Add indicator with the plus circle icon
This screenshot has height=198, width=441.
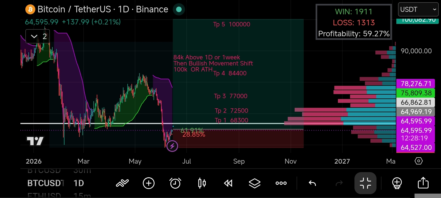[x=149, y=183]
